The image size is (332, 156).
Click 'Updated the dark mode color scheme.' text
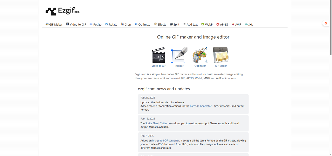(162, 102)
